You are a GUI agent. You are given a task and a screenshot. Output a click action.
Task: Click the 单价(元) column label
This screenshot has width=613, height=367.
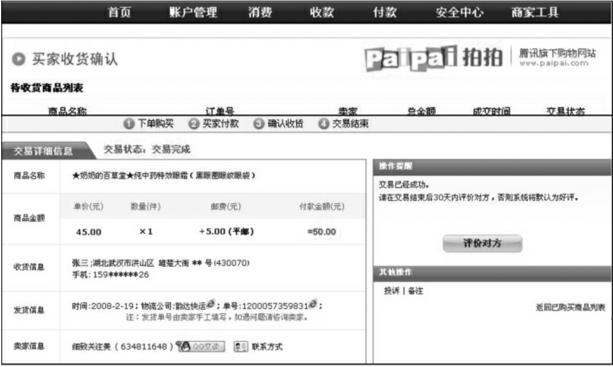89,206
